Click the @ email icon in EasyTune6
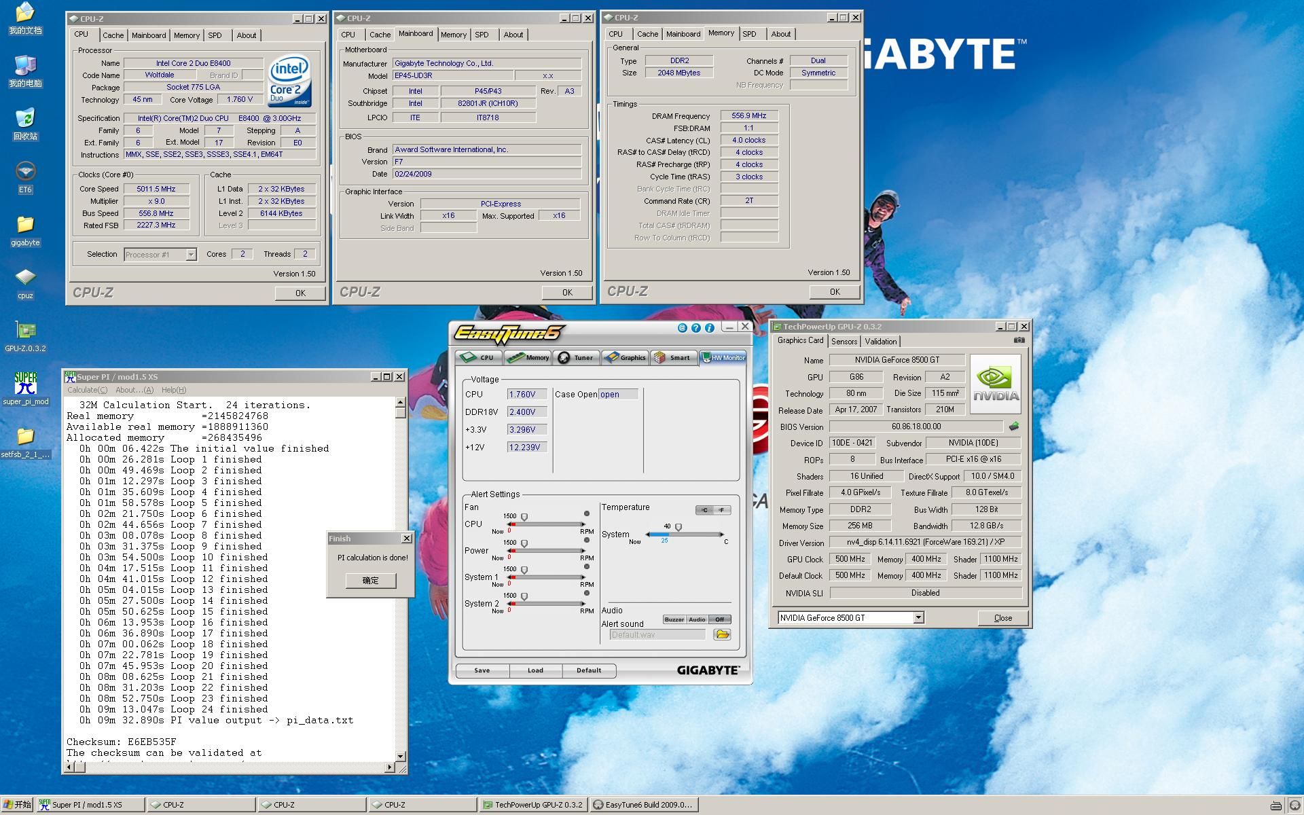This screenshot has width=1304, height=815. tap(682, 327)
